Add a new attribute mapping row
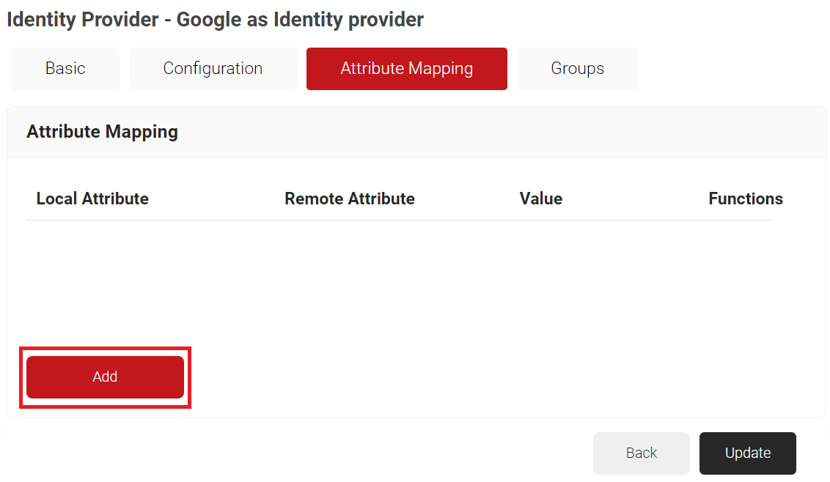Image resolution: width=830 pixels, height=482 pixels. pyautogui.click(x=105, y=377)
